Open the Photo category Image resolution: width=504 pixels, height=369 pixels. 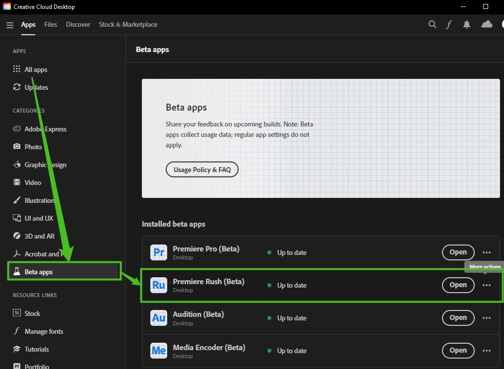[27, 147]
